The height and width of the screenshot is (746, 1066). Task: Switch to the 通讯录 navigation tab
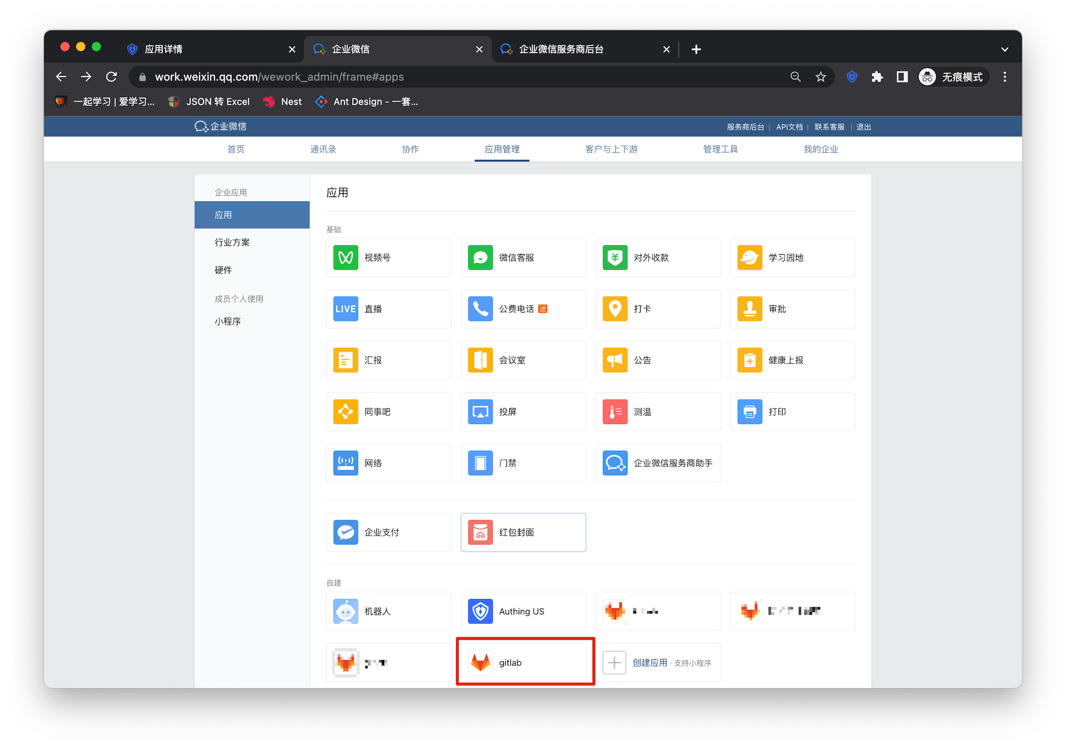click(323, 149)
